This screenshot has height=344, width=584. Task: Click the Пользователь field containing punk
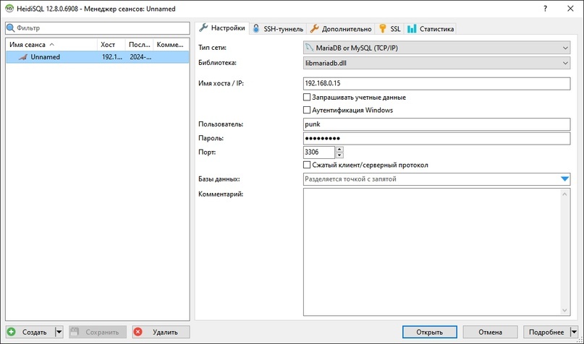(436, 124)
